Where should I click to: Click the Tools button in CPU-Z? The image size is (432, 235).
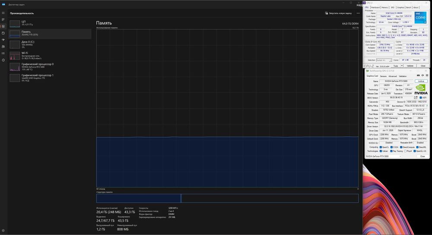tap(396, 66)
